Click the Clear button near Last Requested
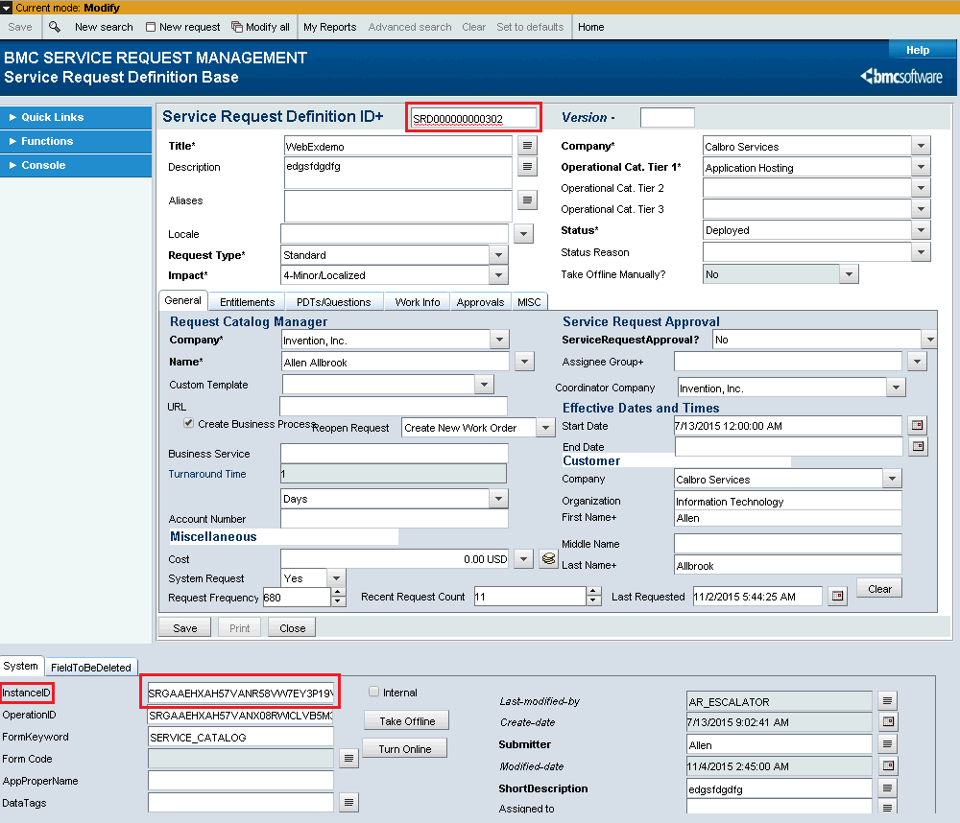This screenshot has width=960, height=823. [878, 588]
